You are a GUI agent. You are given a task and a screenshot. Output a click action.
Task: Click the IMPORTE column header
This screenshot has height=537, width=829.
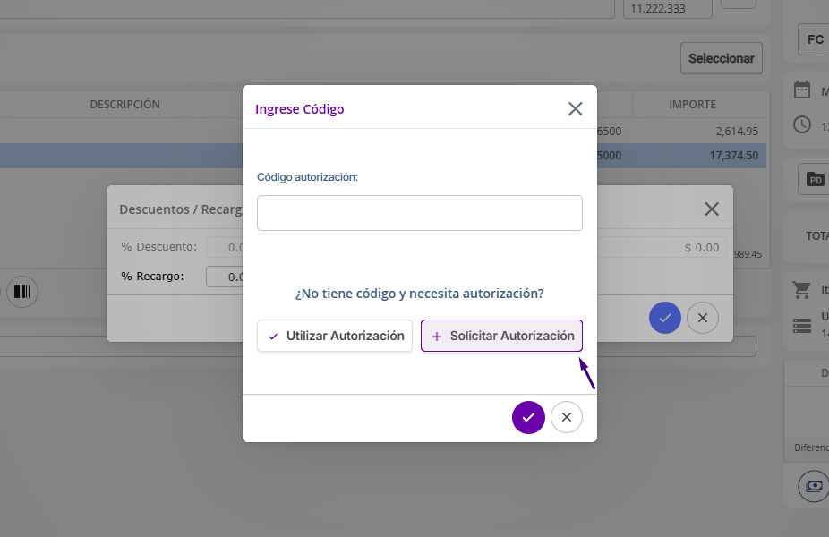[692, 105]
